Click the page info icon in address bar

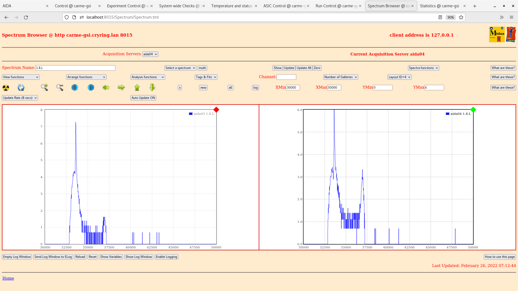coord(74,17)
